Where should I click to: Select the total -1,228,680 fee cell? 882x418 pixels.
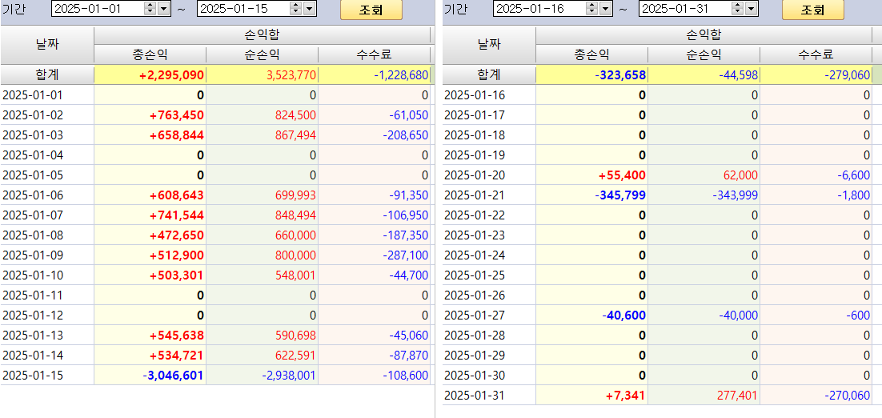tap(374, 74)
